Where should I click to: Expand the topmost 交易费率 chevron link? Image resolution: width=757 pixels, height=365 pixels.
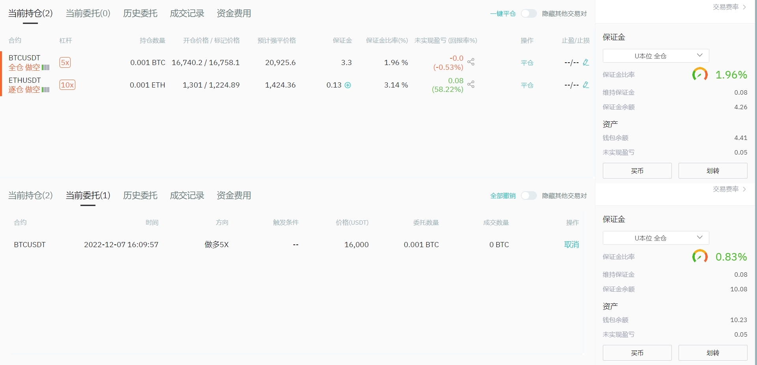[x=729, y=7]
